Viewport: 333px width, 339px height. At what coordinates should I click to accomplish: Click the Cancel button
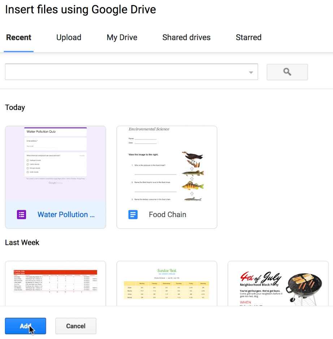click(x=75, y=326)
